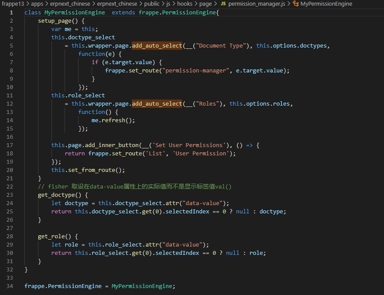Viewport: 384px width, 295px height.
Task: Click the page breadcrumb segment
Action: 205,3
